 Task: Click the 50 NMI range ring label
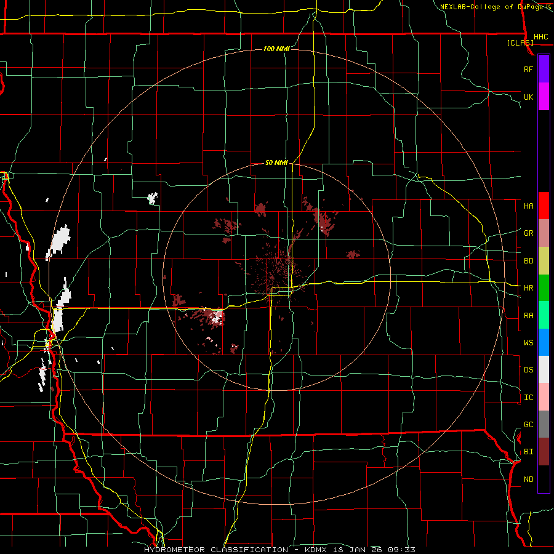tap(276, 163)
